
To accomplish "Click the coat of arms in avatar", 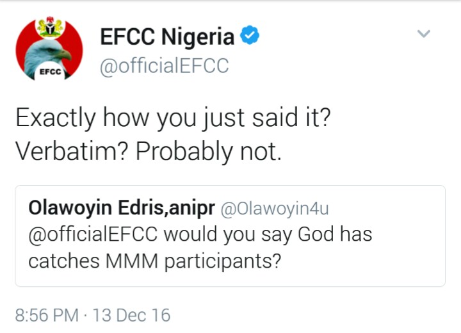I will pyautogui.click(x=49, y=29).
